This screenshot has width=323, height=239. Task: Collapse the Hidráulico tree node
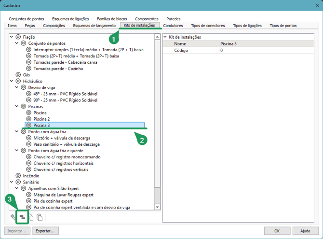click(12, 81)
